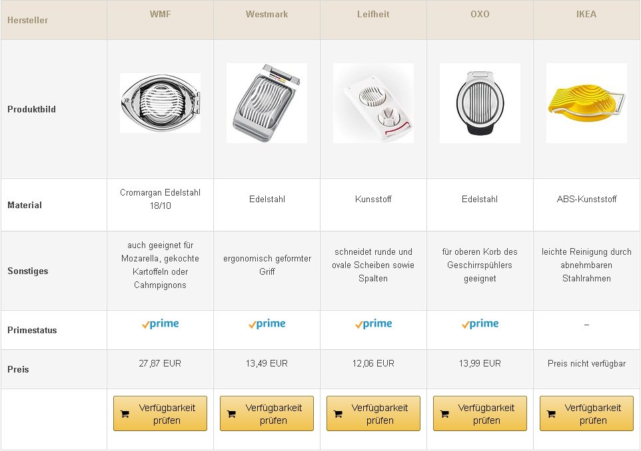
Task: Click cart icon on IKEA availability button
Action: pyautogui.click(x=552, y=414)
